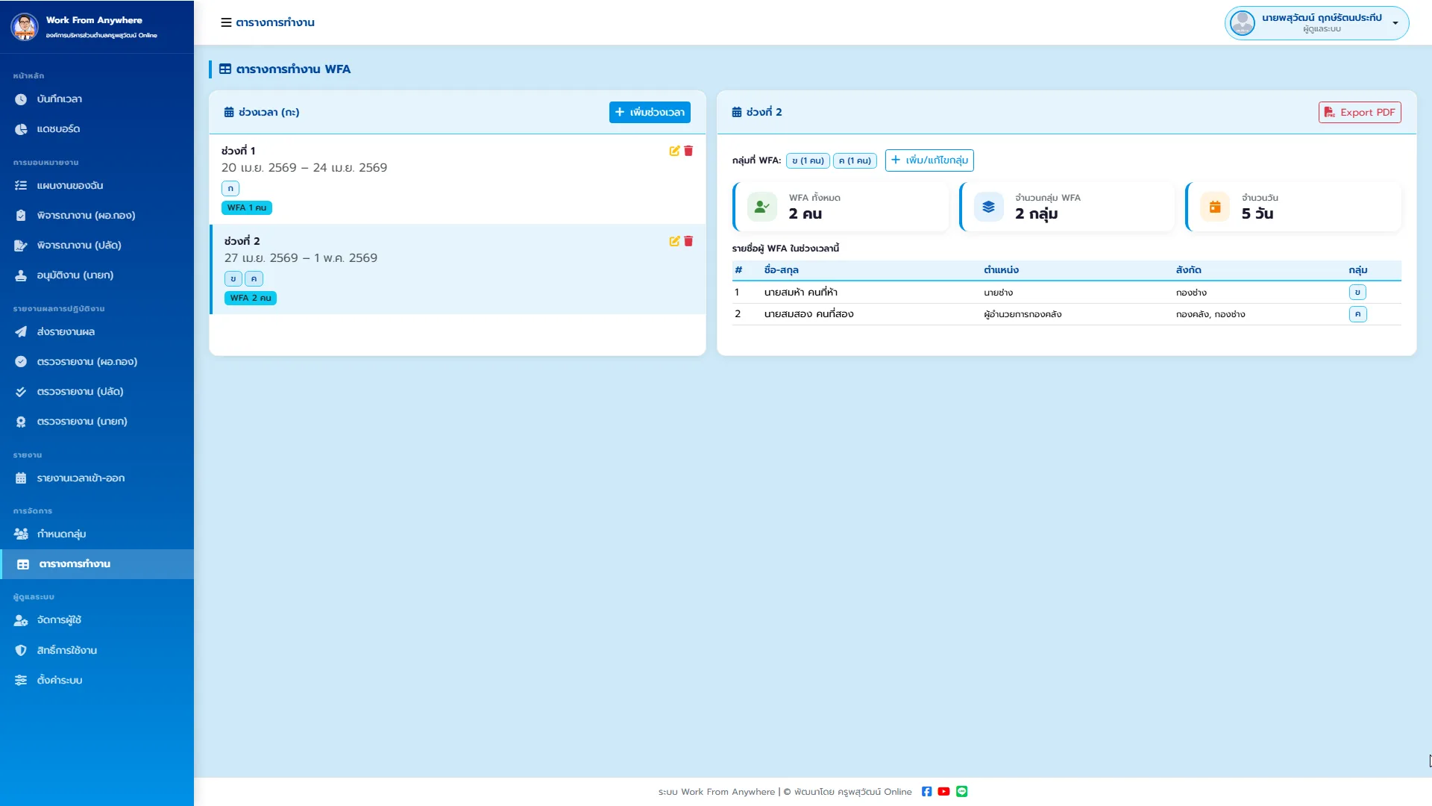Delete ช่วงที่ 2 using the trash icon
1432x806 pixels.
point(688,241)
